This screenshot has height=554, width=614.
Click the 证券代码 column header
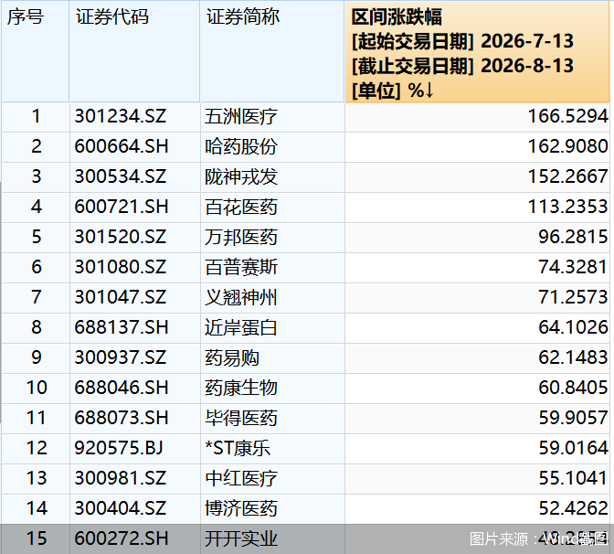tap(134, 51)
